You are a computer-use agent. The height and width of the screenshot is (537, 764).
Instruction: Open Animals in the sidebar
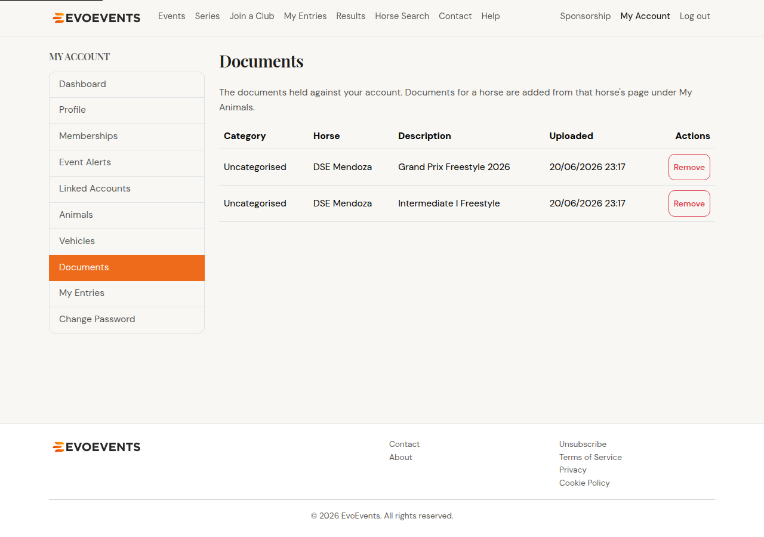point(127,215)
